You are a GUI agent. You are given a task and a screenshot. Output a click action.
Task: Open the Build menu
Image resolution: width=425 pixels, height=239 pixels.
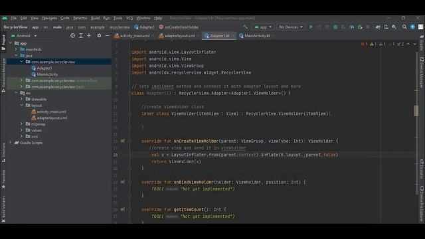pos(95,18)
